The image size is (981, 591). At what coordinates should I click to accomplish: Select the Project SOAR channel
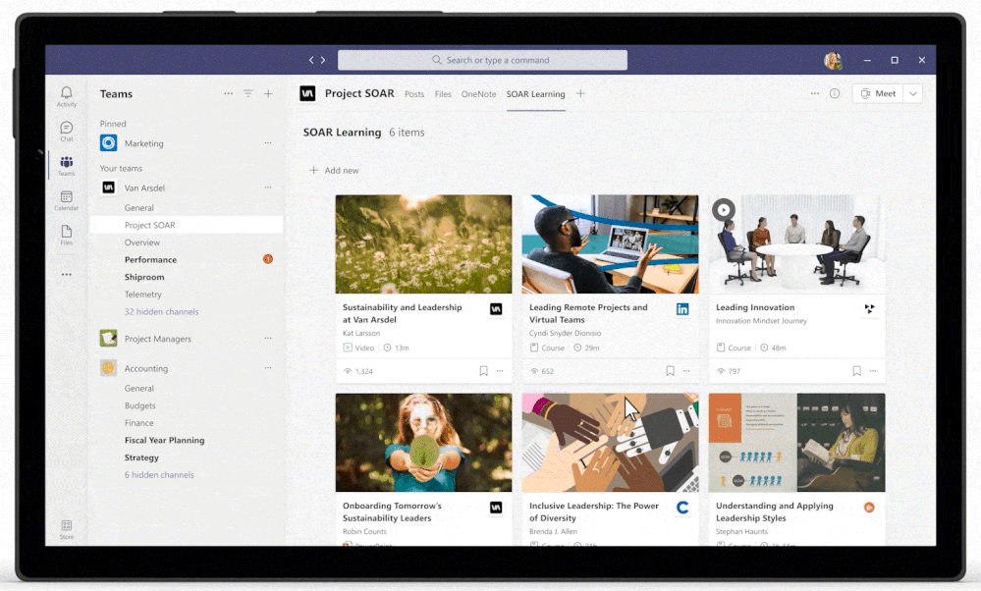click(187, 225)
